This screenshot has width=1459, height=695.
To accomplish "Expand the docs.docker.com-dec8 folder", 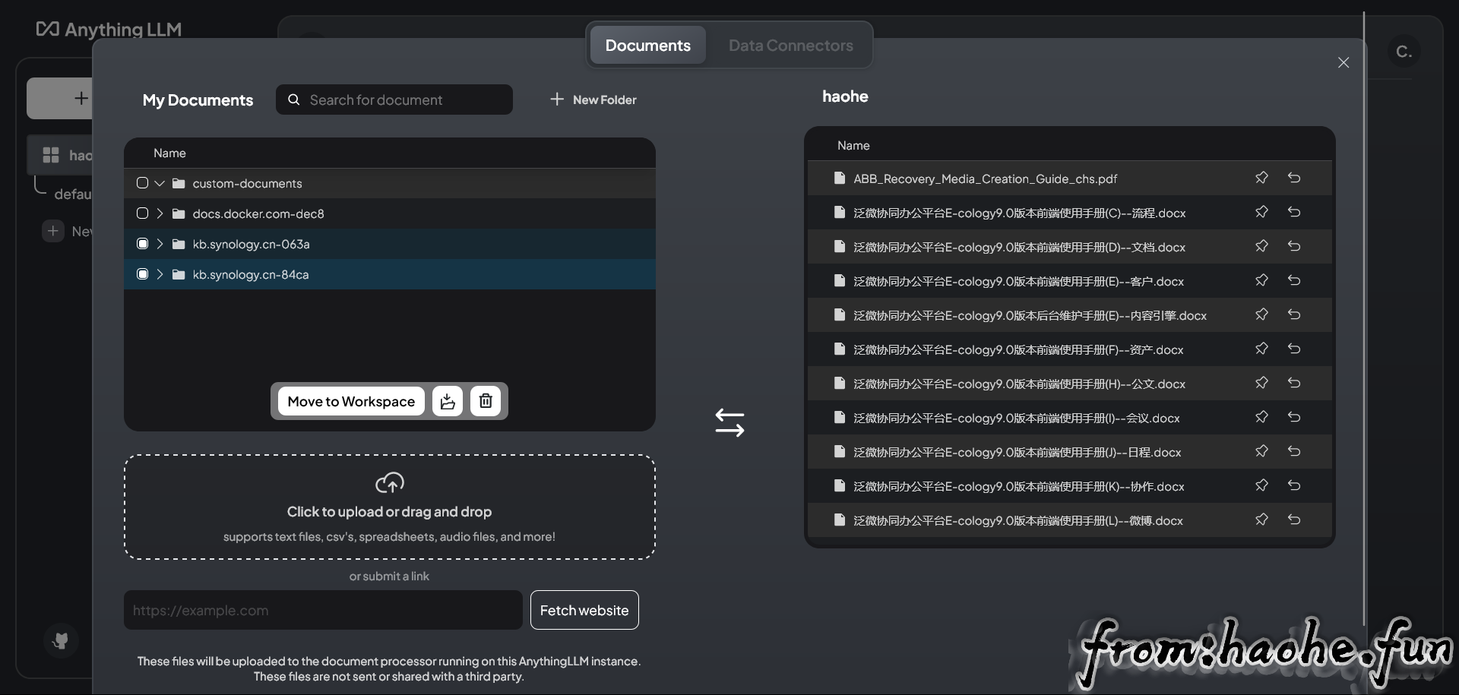I will coord(160,213).
